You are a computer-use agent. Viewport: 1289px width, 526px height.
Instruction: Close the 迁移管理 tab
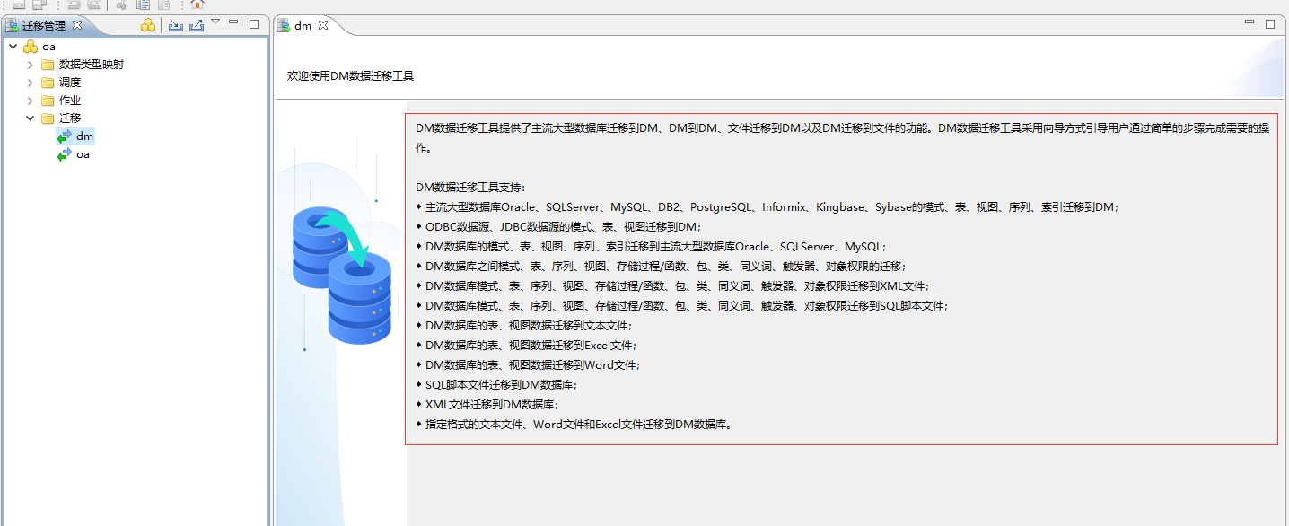pyautogui.click(x=77, y=25)
